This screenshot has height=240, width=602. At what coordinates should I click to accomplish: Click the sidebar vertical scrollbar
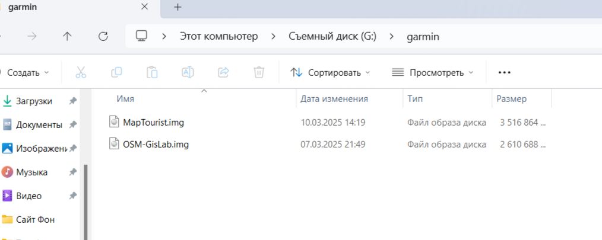click(x=86, y=203)
